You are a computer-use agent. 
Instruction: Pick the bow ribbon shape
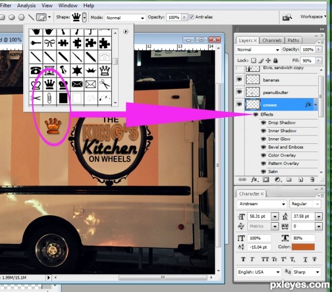(x=50, y=43)
